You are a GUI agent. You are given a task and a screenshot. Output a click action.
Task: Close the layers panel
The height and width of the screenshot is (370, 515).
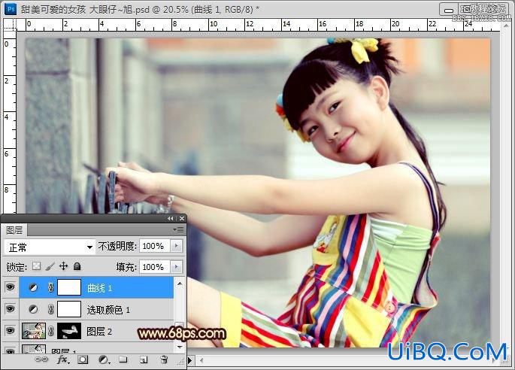[182, 219]
